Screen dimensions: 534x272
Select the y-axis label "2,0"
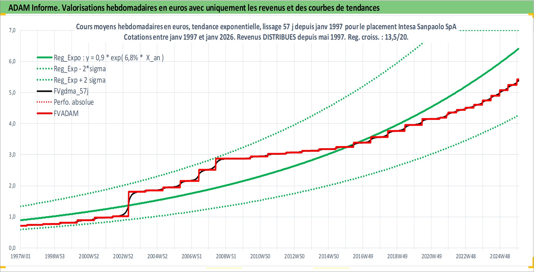tap(12, 186)
